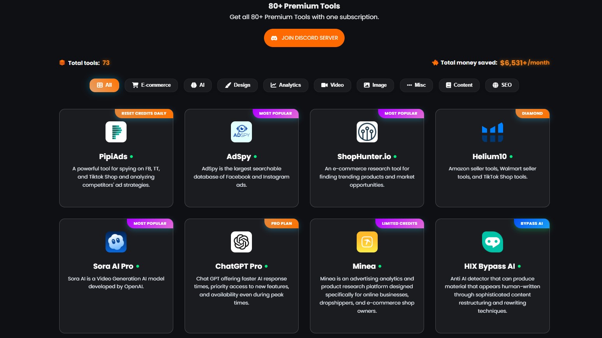This screenshot has height=338, width=602.
Task: Select the Video category filter
Action: click(x=333, y=85)
